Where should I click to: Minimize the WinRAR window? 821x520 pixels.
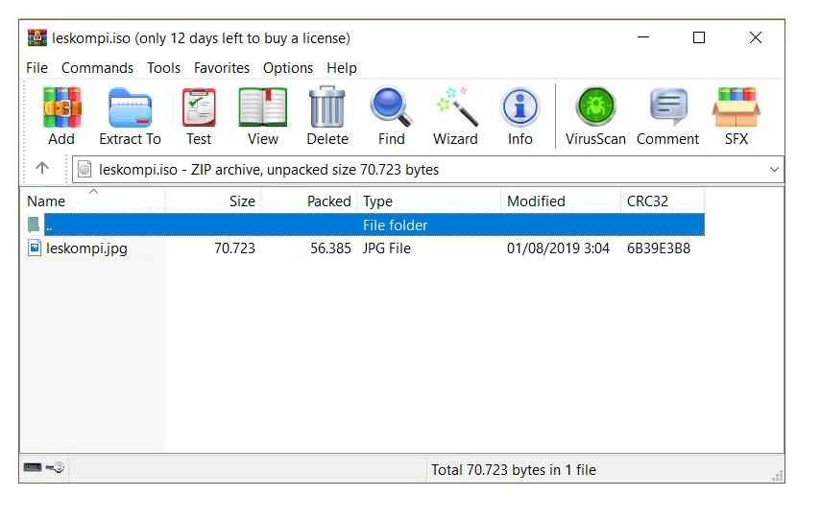(x=643, y=37)
